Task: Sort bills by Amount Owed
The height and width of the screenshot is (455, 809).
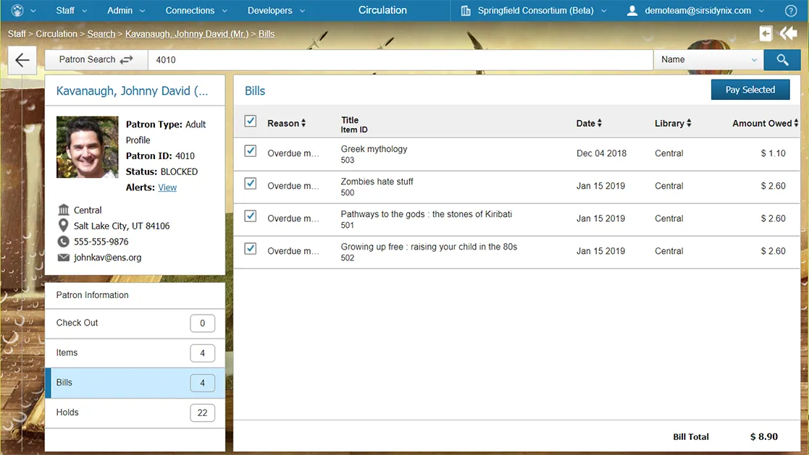Action: point(765,123)
